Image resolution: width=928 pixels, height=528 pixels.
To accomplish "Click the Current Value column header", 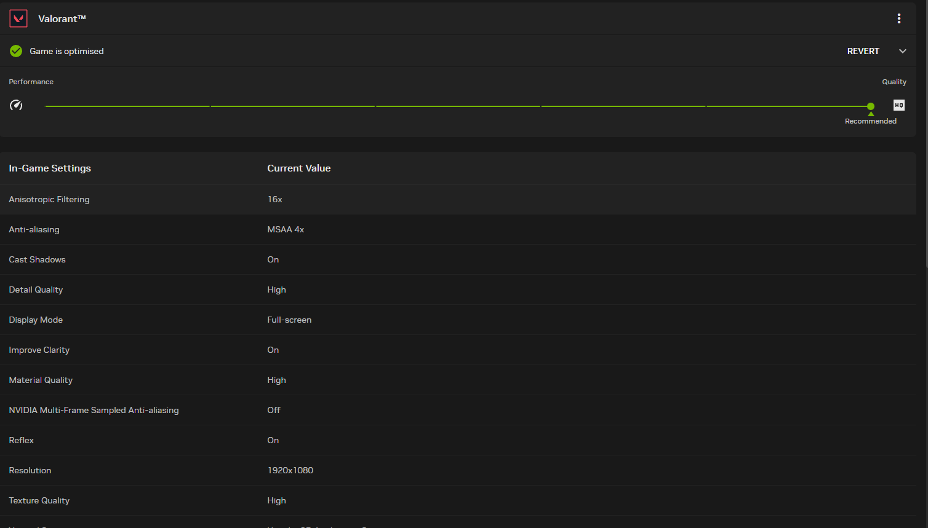I will pos(299,168).
